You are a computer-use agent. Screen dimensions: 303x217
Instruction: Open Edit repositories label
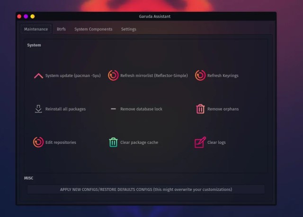tap(61, 142)
